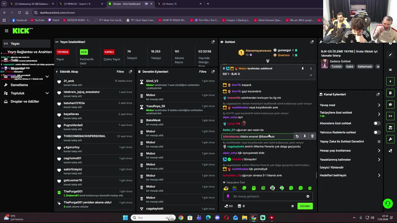Open the Twitch bookmark
The width and height of the screenshot is (397, 223).
54,20
